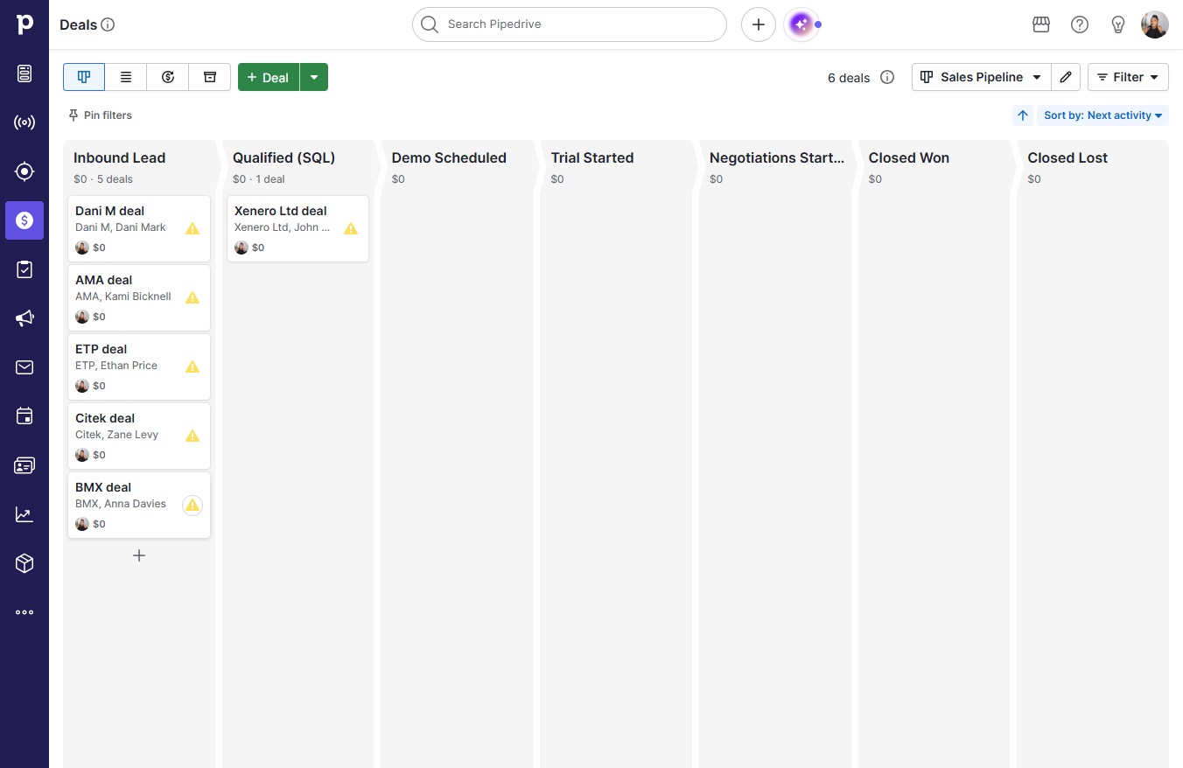Open the target crosshair sidebar icon
Screen dimensions: 1183x768
pos(24,171)
